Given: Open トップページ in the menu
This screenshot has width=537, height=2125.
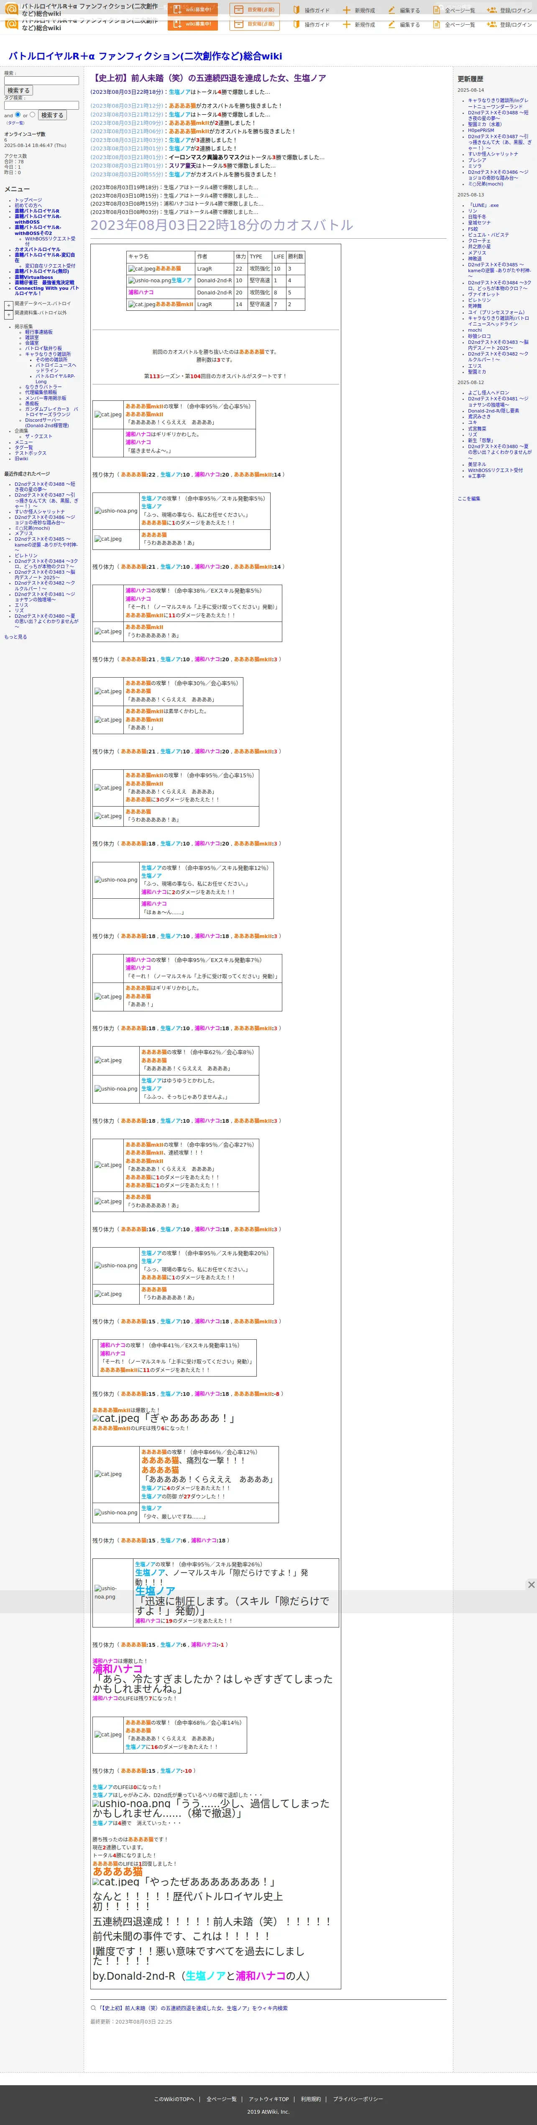Looking at the screenshot, I should click(28, 200).
